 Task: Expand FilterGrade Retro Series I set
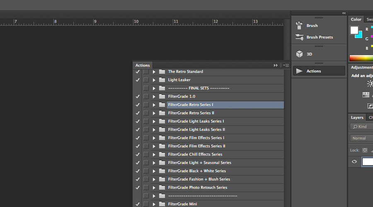pos(154,105)
